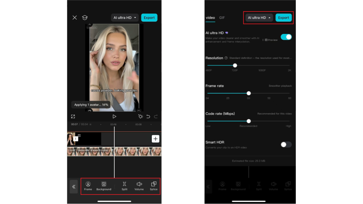The image size is (363, 204).
Task: Open the Volume tool
Action: click(139, 186)
